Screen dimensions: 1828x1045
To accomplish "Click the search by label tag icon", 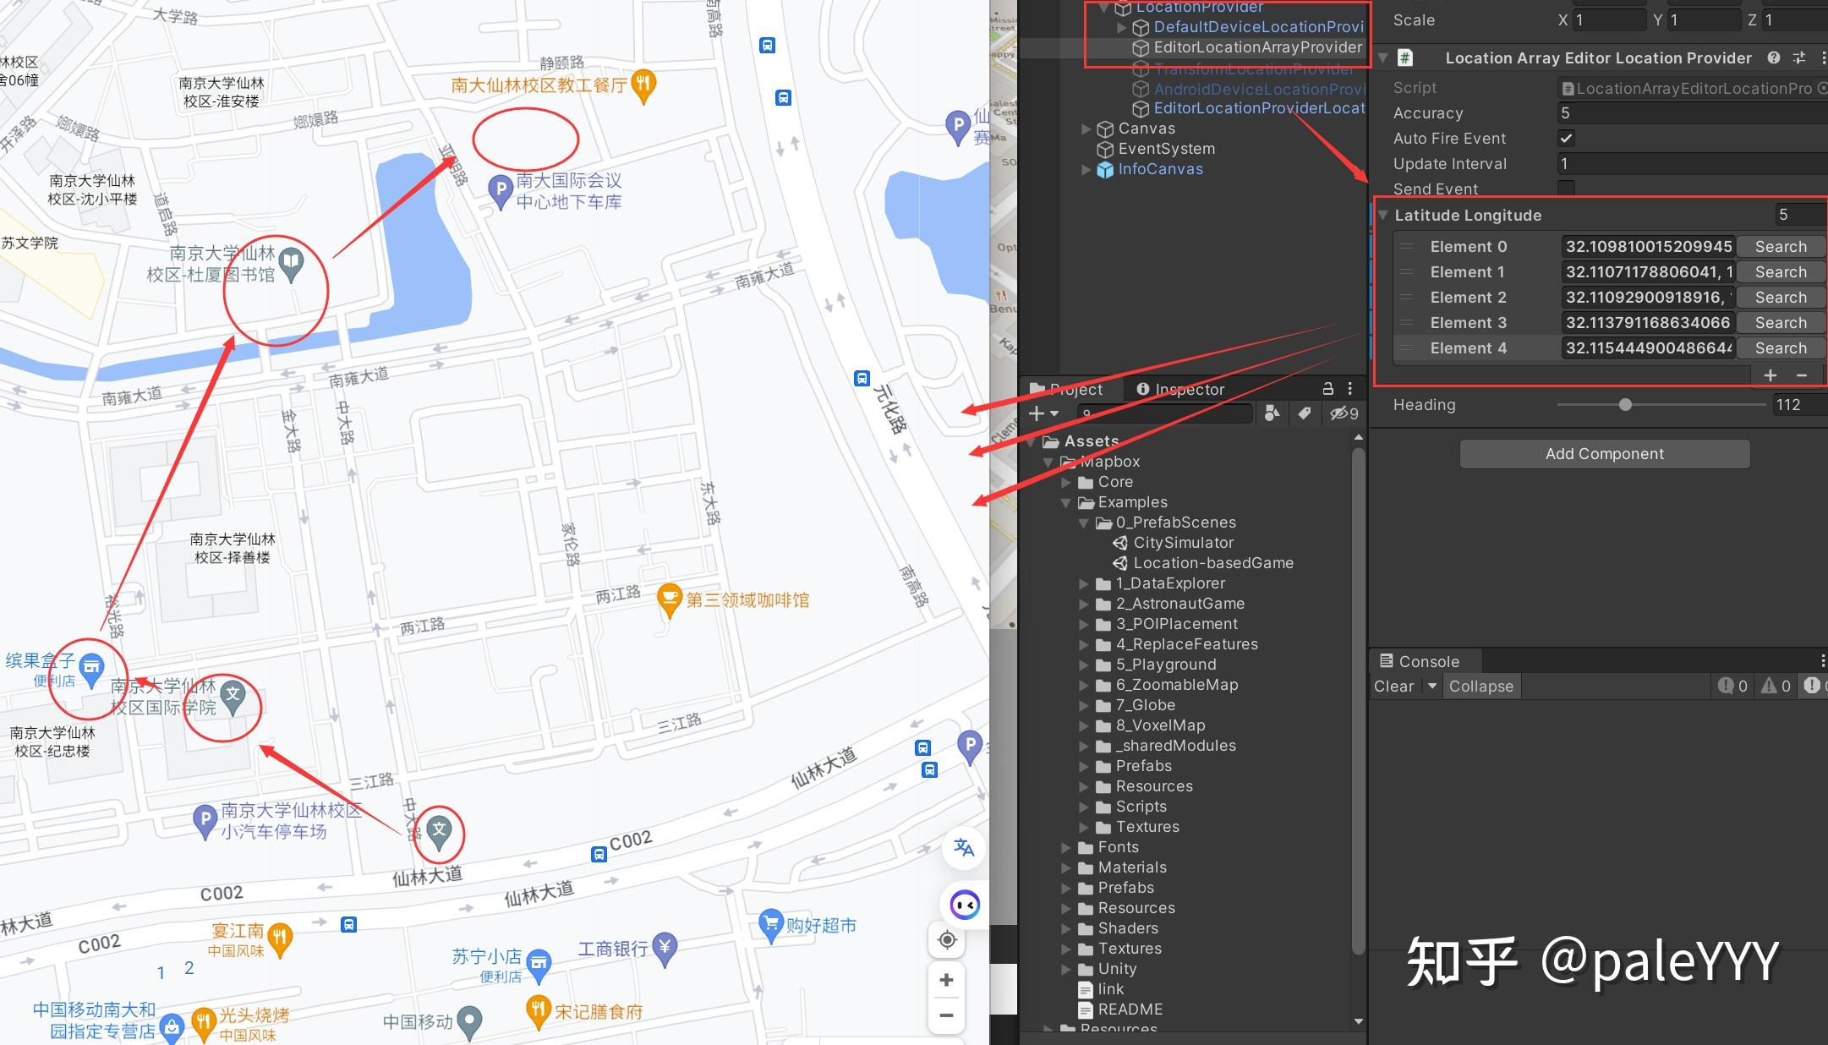I will click(1305, 413).
